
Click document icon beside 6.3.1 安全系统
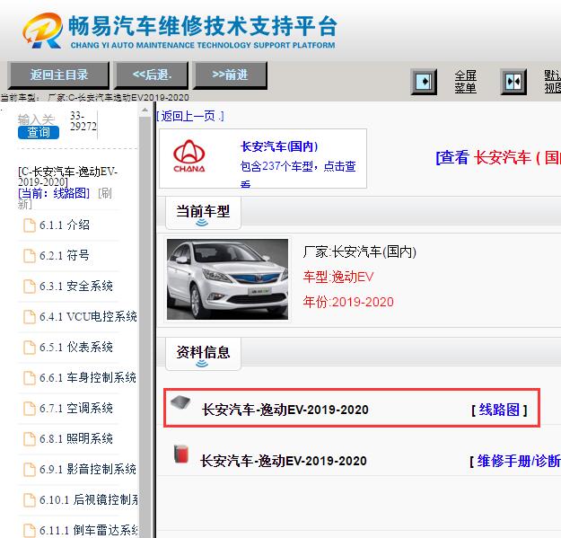[30, 287]
